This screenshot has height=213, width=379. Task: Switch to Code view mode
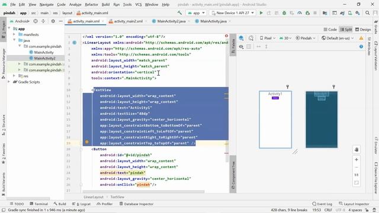click(330, 30)
